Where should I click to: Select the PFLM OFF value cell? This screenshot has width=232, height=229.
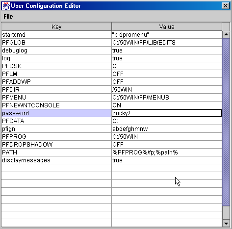167,74
